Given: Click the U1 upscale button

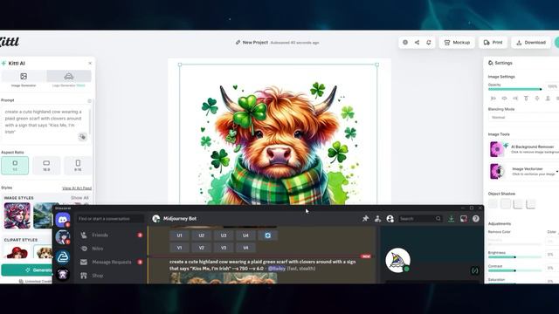Looking at the screenshot, I should (179, 235).
